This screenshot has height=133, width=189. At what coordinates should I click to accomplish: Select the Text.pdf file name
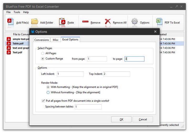[x=17, y=52]
